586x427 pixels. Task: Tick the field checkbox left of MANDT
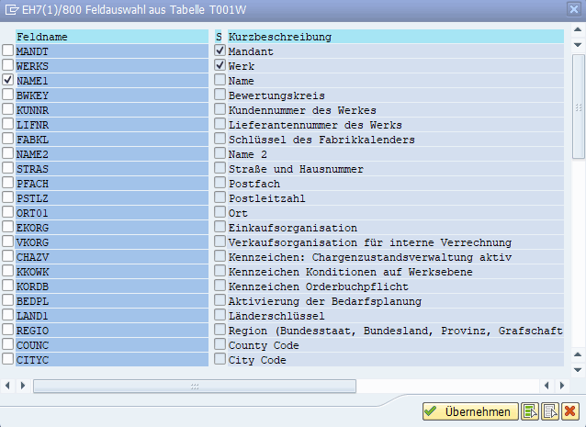click(8, 51)
